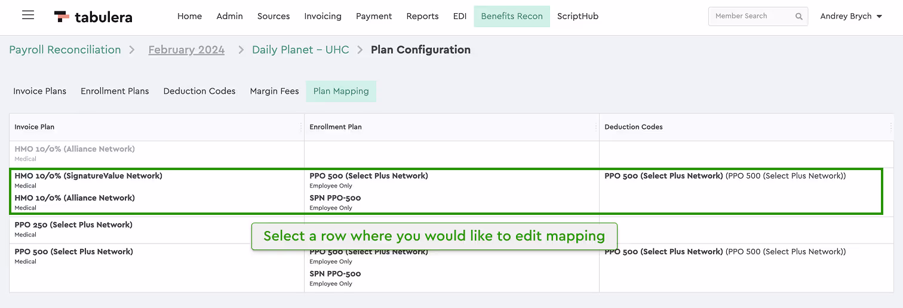The image size is (903, 308).
Task: Open the Invoice Plans tab
Action: [40, 91]
